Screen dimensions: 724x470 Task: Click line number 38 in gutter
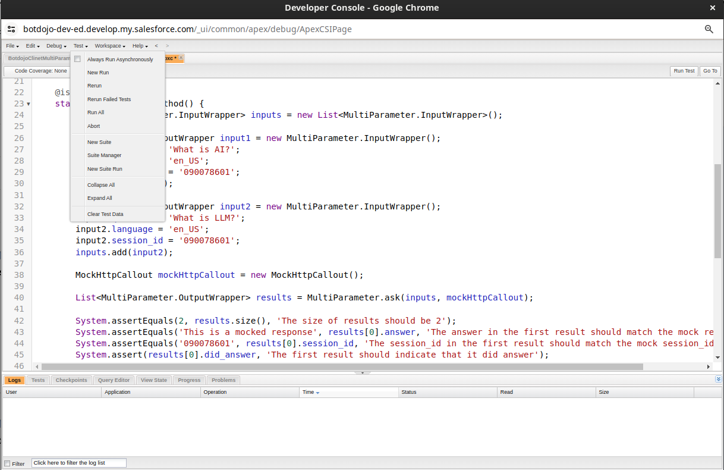(18, 275)
